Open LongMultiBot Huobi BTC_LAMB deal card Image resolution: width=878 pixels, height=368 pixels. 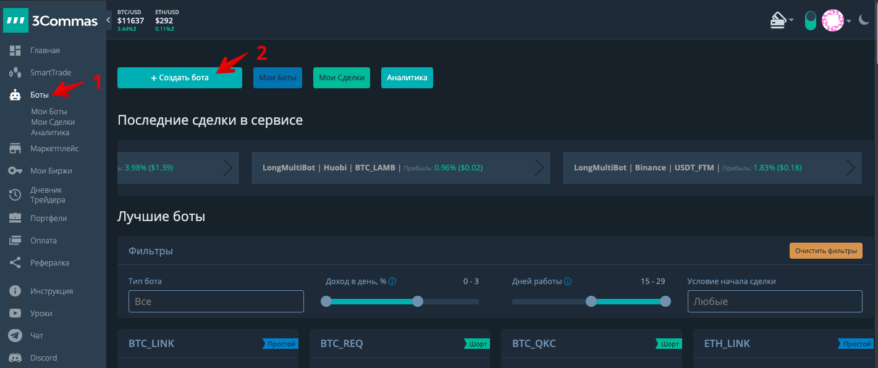401,167
